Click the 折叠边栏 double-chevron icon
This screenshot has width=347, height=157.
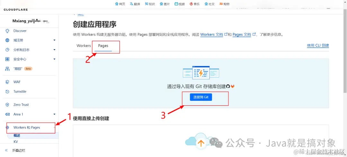(6, 150)
